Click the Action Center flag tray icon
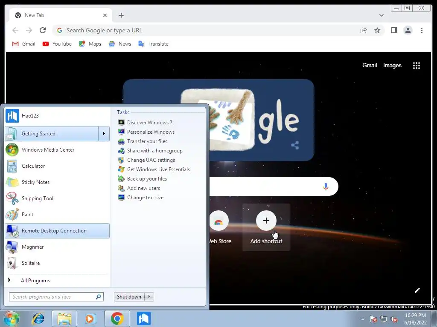Viewport: 437px width, 327px height. point(373,319)
